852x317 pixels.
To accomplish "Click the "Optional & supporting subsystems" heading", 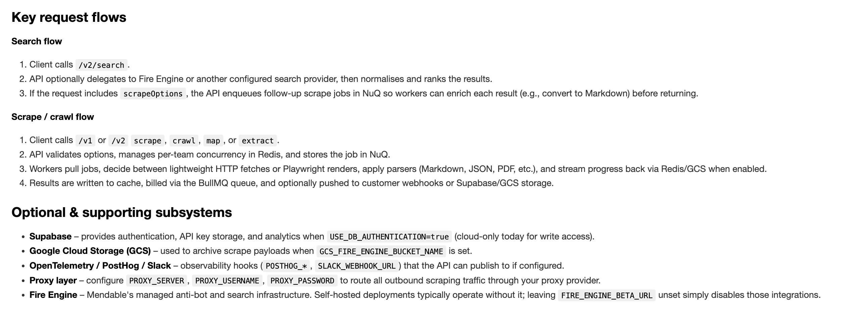I will [122, 213].
